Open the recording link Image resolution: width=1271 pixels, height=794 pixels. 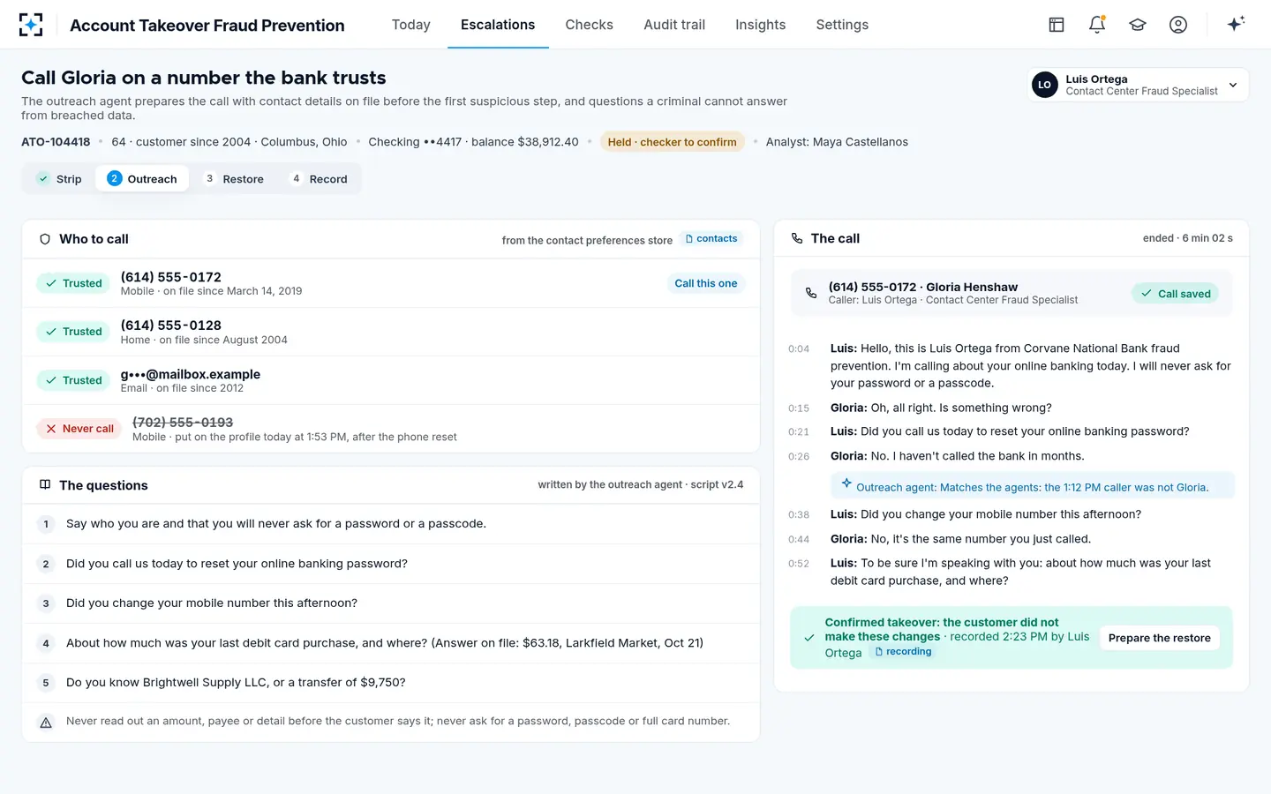903,652
